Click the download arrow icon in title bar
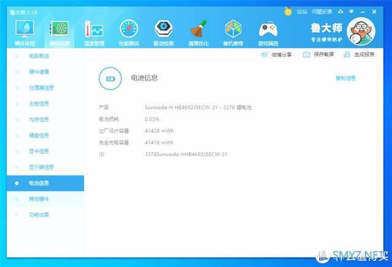Screen dimensions: 392x267 (x=341, y=12)
